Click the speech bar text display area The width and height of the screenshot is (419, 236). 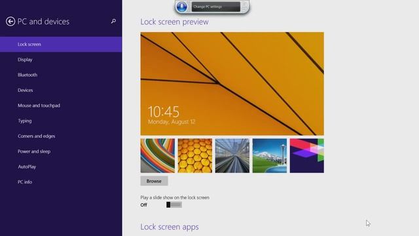click(215, 7)
